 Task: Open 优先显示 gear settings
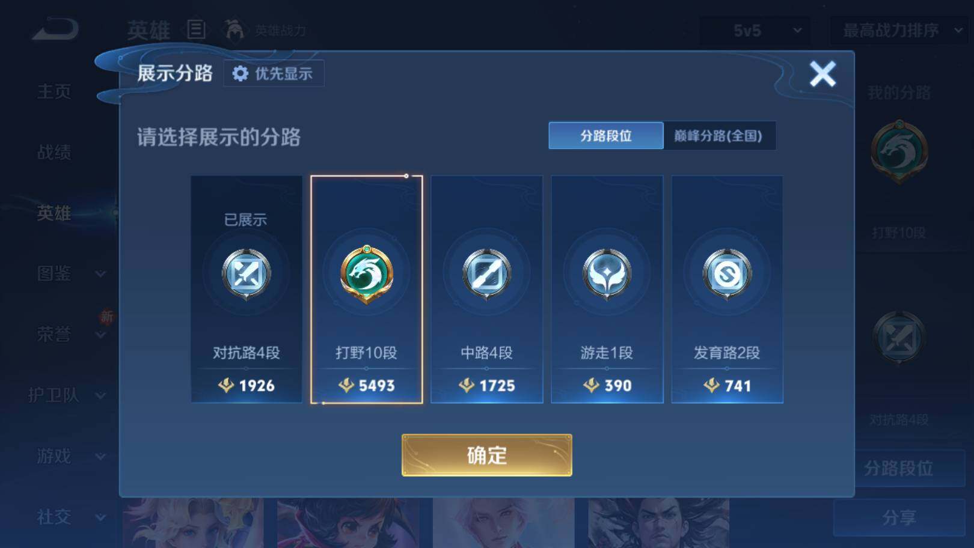click(x=274, y=73)
